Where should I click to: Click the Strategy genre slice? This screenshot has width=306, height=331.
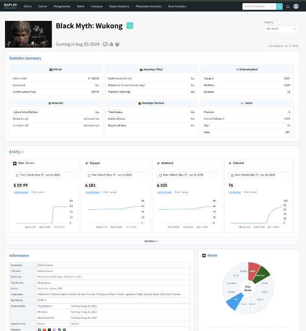click(243, 271)
